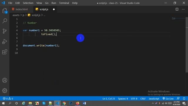This screenshot has width=188, height=106.
Task: Open the Go menu
Action: (47, 3)
